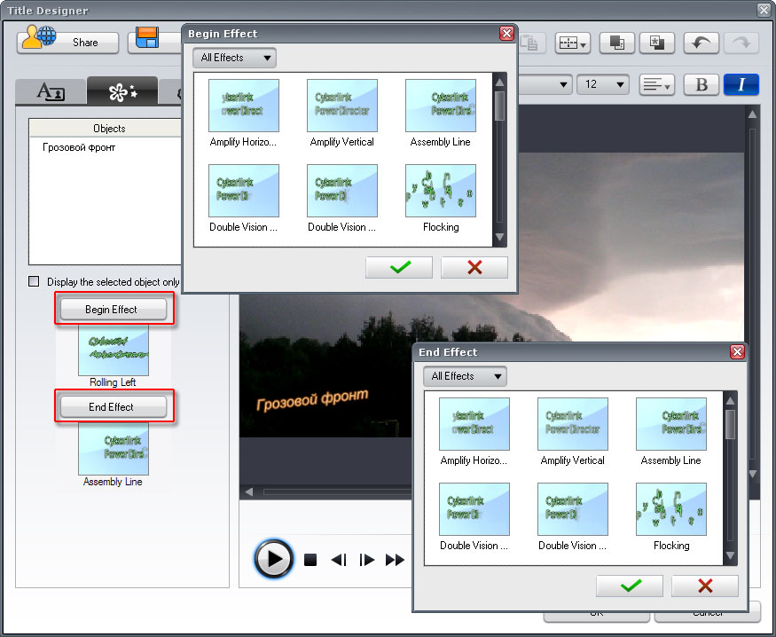The height and width of the screenshot is (637, 776).
Task: Toggle Italic formatting
Action: pyautogui.click(x=741, y=84)
